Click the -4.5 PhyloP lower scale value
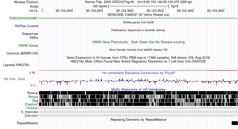 click(33, 85)
